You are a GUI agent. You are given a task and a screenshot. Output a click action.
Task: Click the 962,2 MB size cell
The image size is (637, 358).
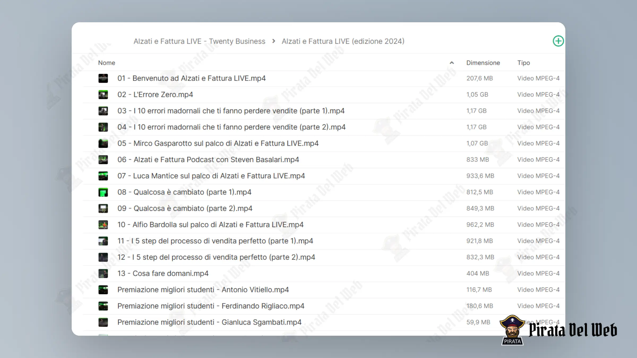[x=480, y=225]
